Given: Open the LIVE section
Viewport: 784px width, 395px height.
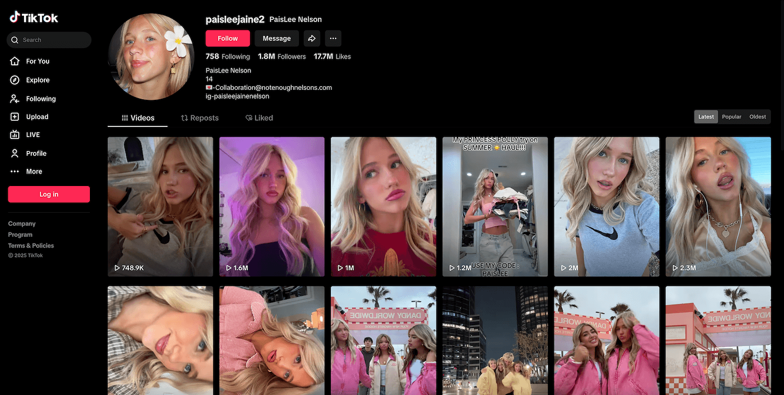Looking at the screenshot, I should click(32, 135).
